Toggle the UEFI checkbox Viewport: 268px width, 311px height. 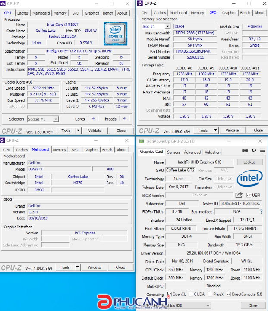(x=249, y=195)
